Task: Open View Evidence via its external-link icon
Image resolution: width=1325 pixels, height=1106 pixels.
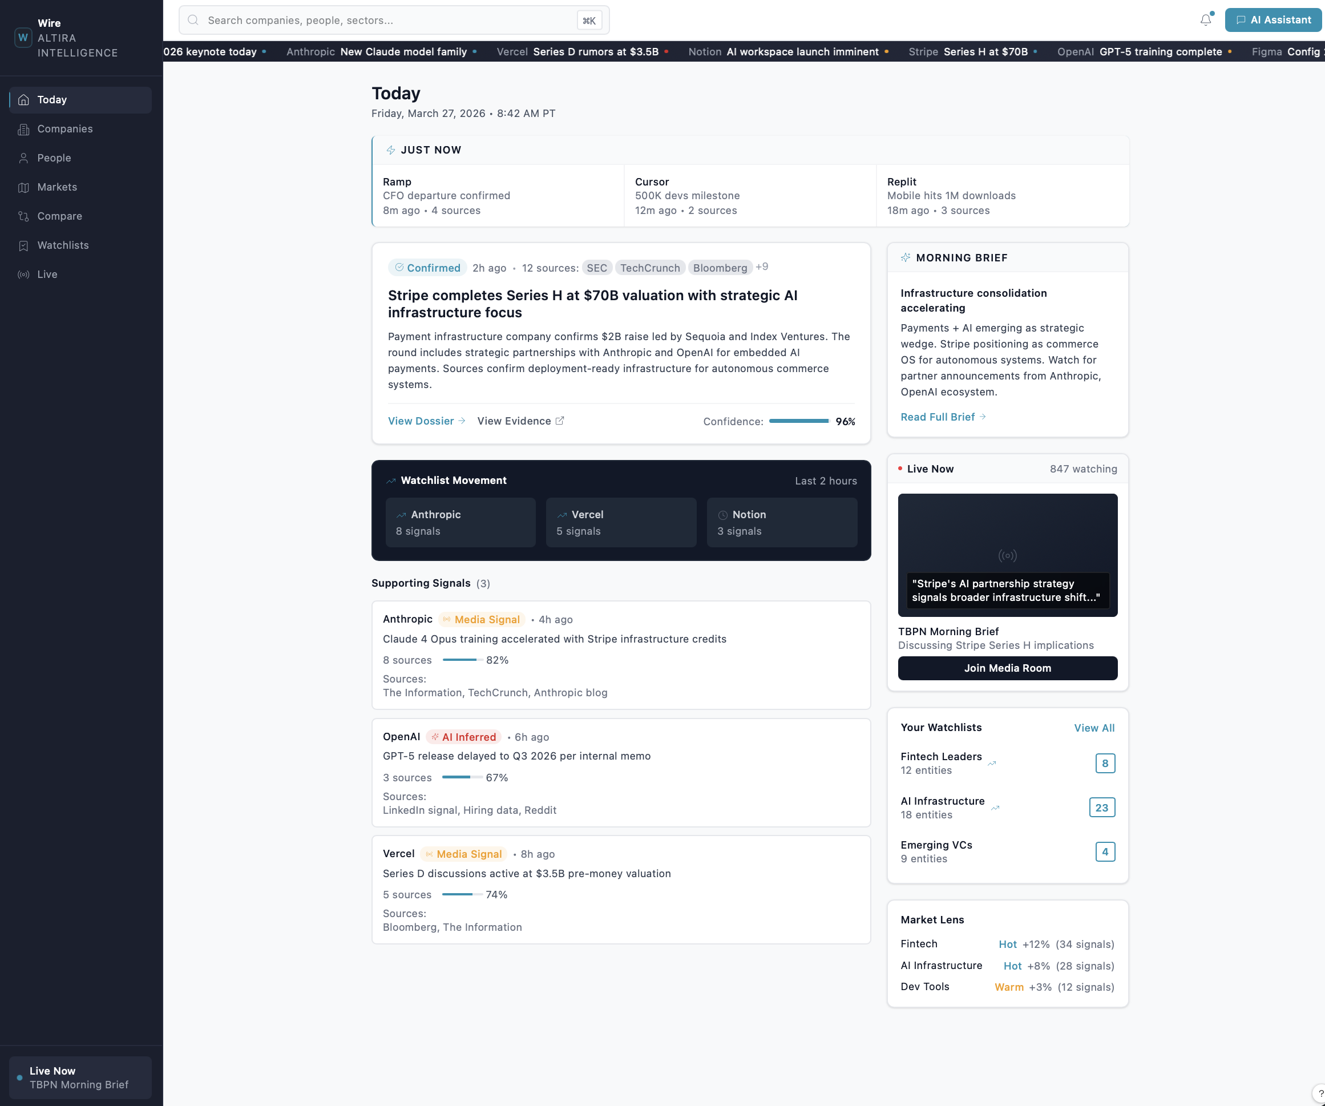Action: click(x=560, y=421)
